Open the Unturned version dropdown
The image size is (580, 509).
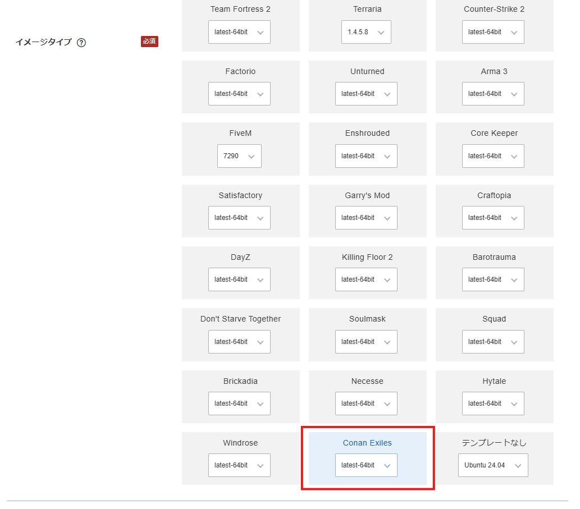[366, 94]
